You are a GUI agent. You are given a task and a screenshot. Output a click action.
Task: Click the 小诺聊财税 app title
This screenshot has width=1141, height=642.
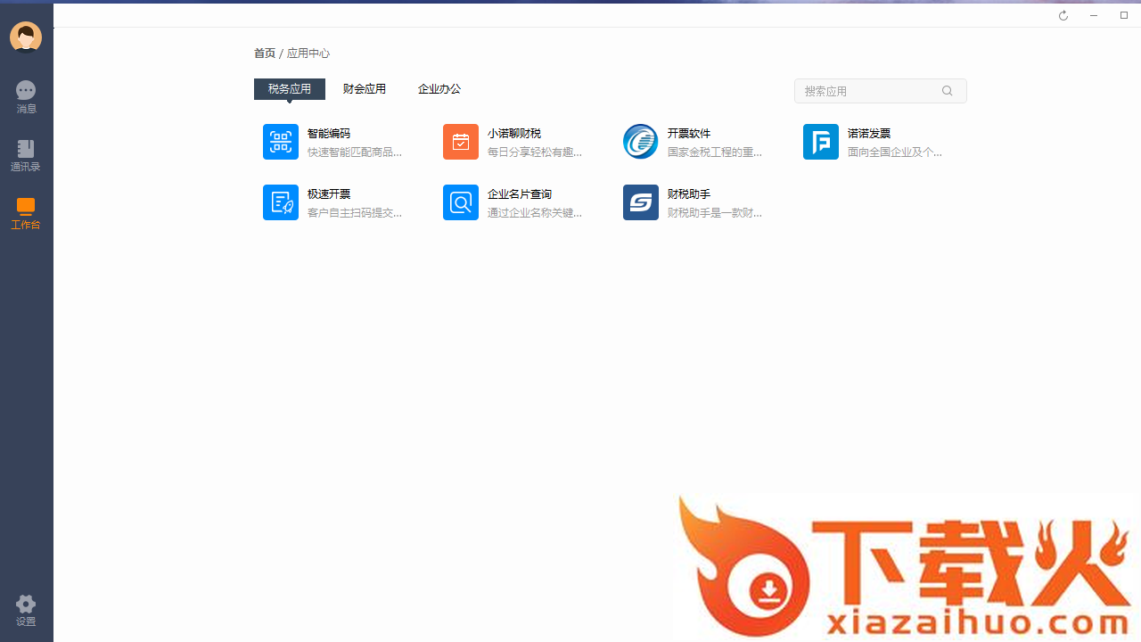(x=514, y=134)
